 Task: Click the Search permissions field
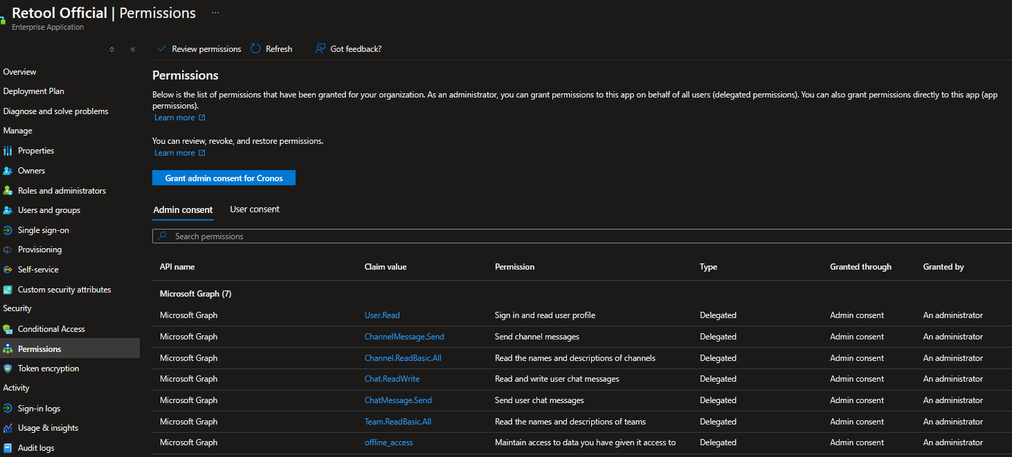[581, 236]
